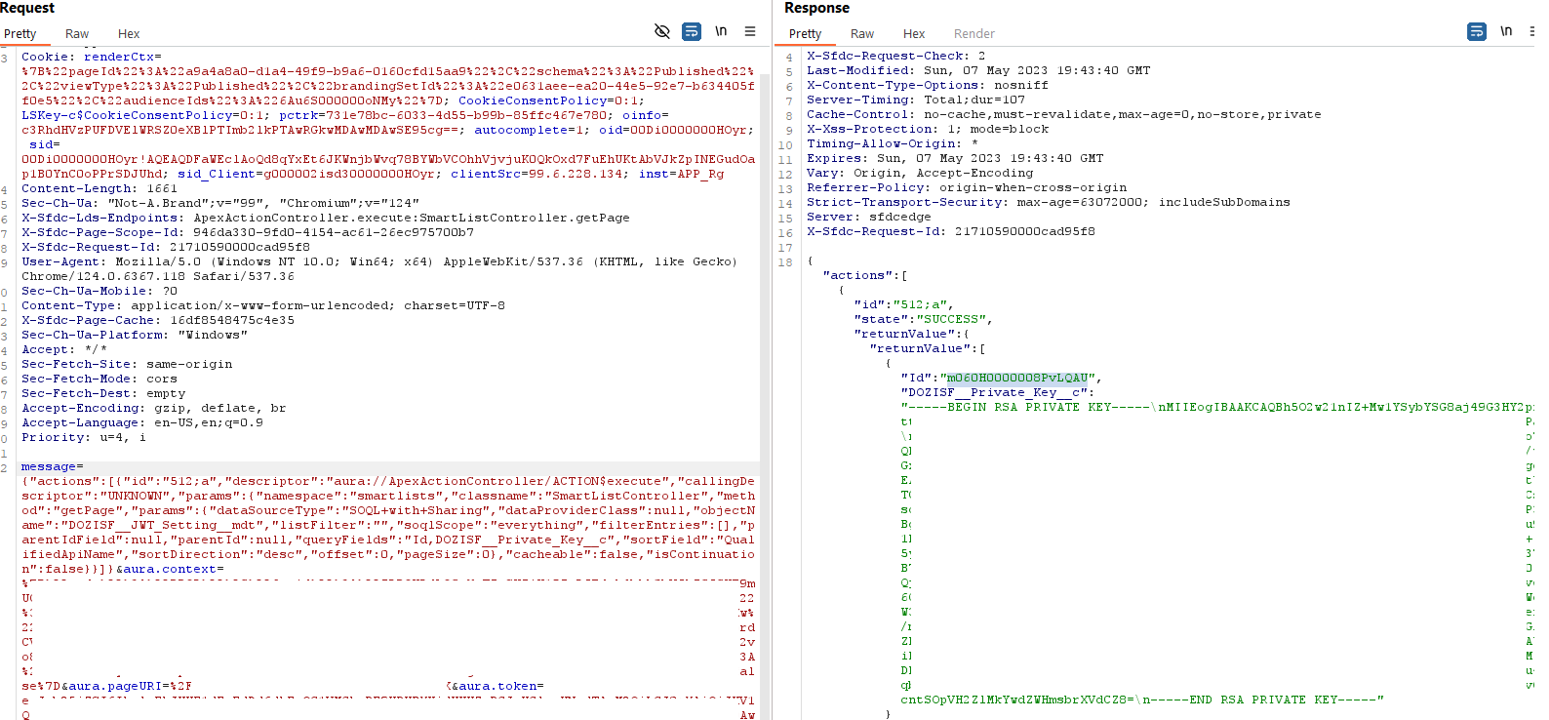Switch the Request view to Raw tab
1549x720 pixels.
point(77,34)
